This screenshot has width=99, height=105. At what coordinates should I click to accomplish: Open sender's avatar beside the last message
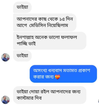(5, 100)
